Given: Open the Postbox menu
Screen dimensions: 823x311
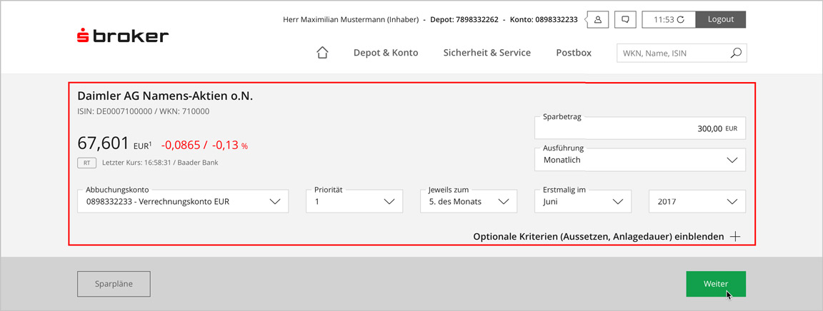Looking at the screenshot, I should (x=574, y=53).
